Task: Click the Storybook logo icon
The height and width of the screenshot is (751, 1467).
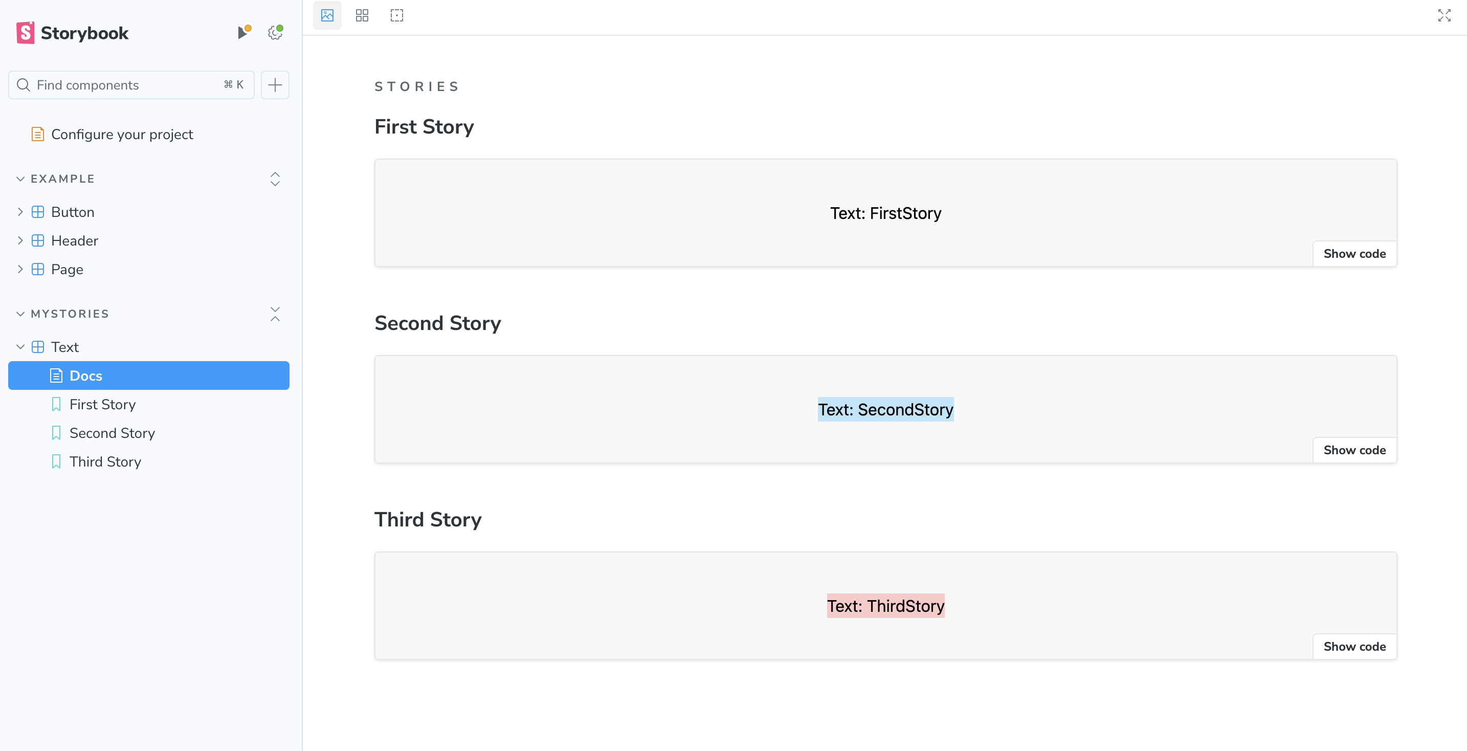Action: pos(25,33)
